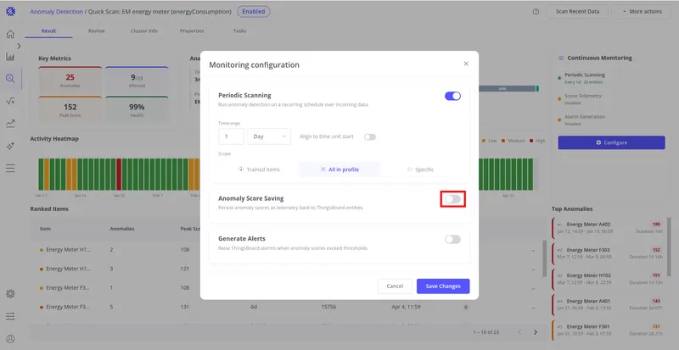Screen dimensions: 679x350
Task: Switch to the Properties tab
Action: click(192, 31)
